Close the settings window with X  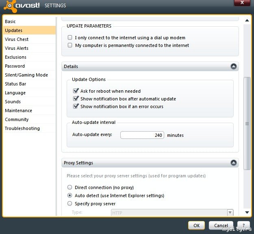242,2
